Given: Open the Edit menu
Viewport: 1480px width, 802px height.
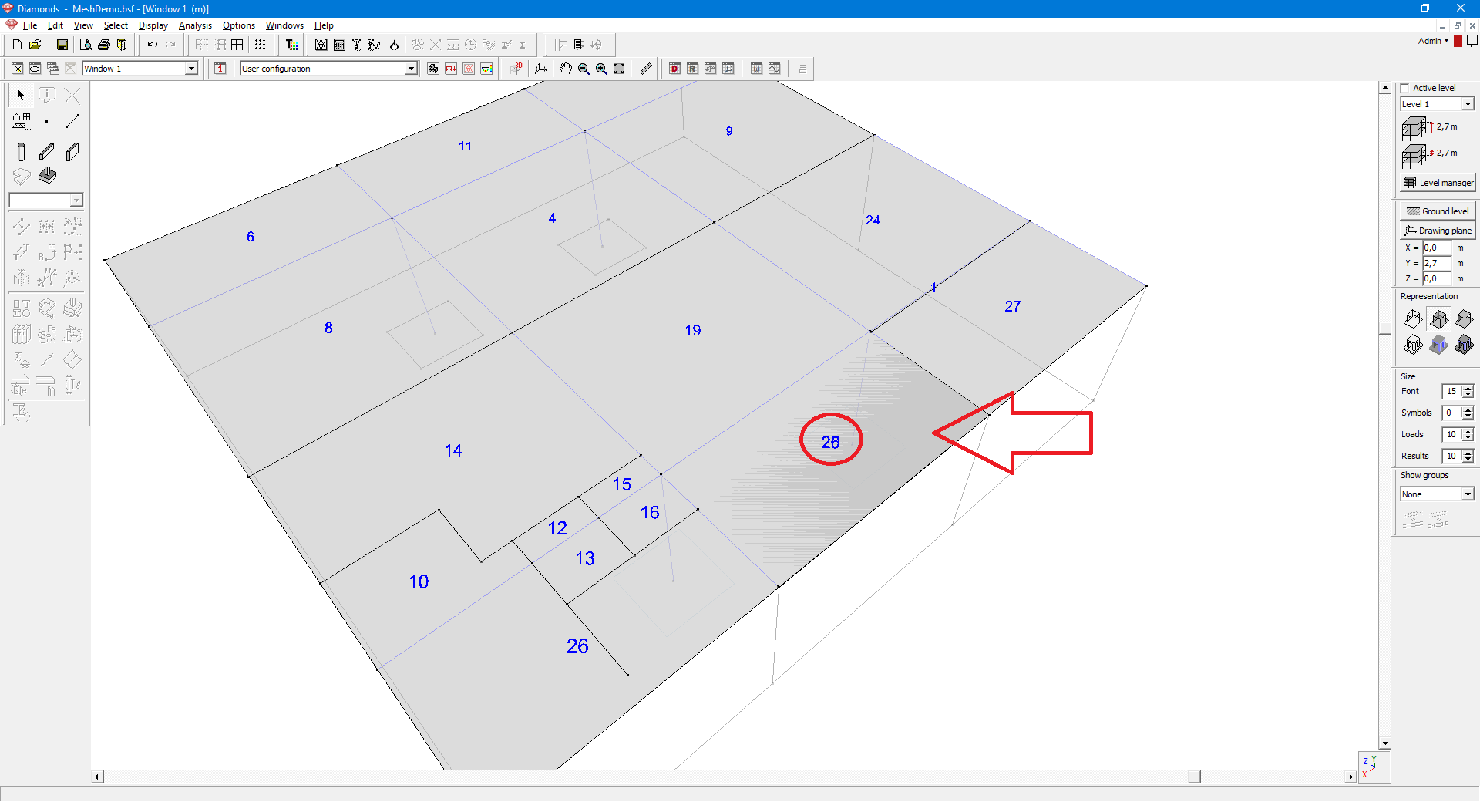Looking at the screenshot, I should 55,25.
